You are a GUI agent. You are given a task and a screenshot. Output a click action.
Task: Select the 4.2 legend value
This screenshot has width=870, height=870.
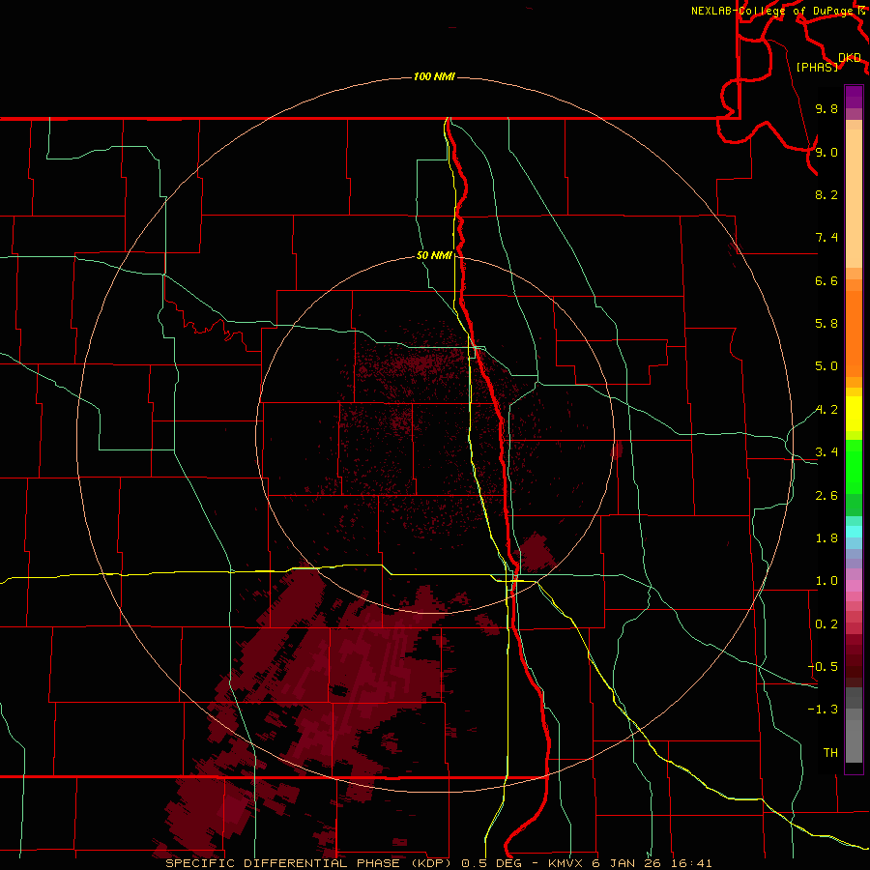826,410
